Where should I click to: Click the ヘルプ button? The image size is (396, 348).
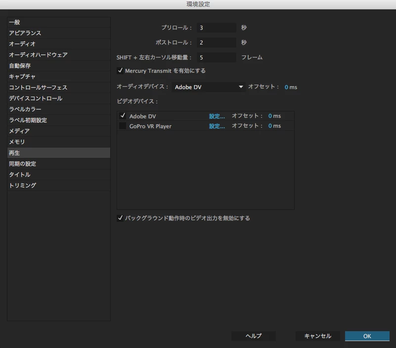click(x=254, y=336)
